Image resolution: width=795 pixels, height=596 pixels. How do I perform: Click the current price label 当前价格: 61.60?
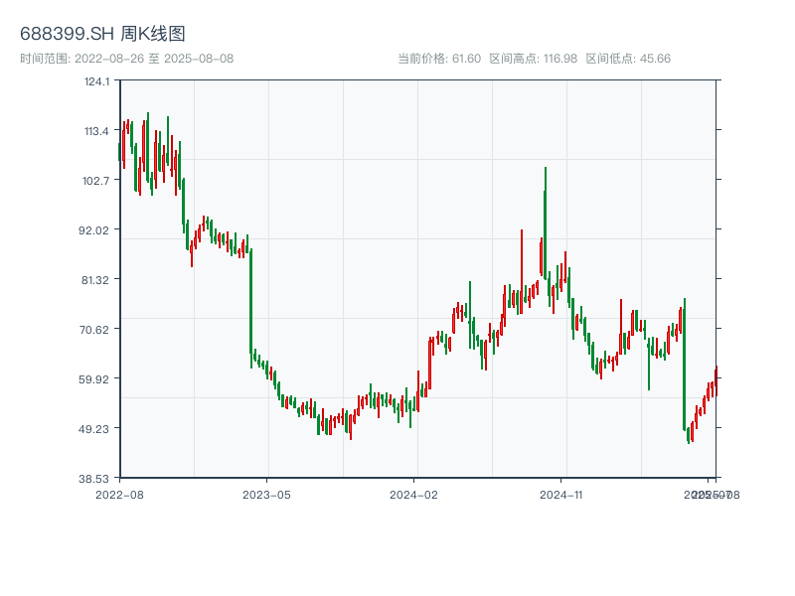tap(439, 59)
